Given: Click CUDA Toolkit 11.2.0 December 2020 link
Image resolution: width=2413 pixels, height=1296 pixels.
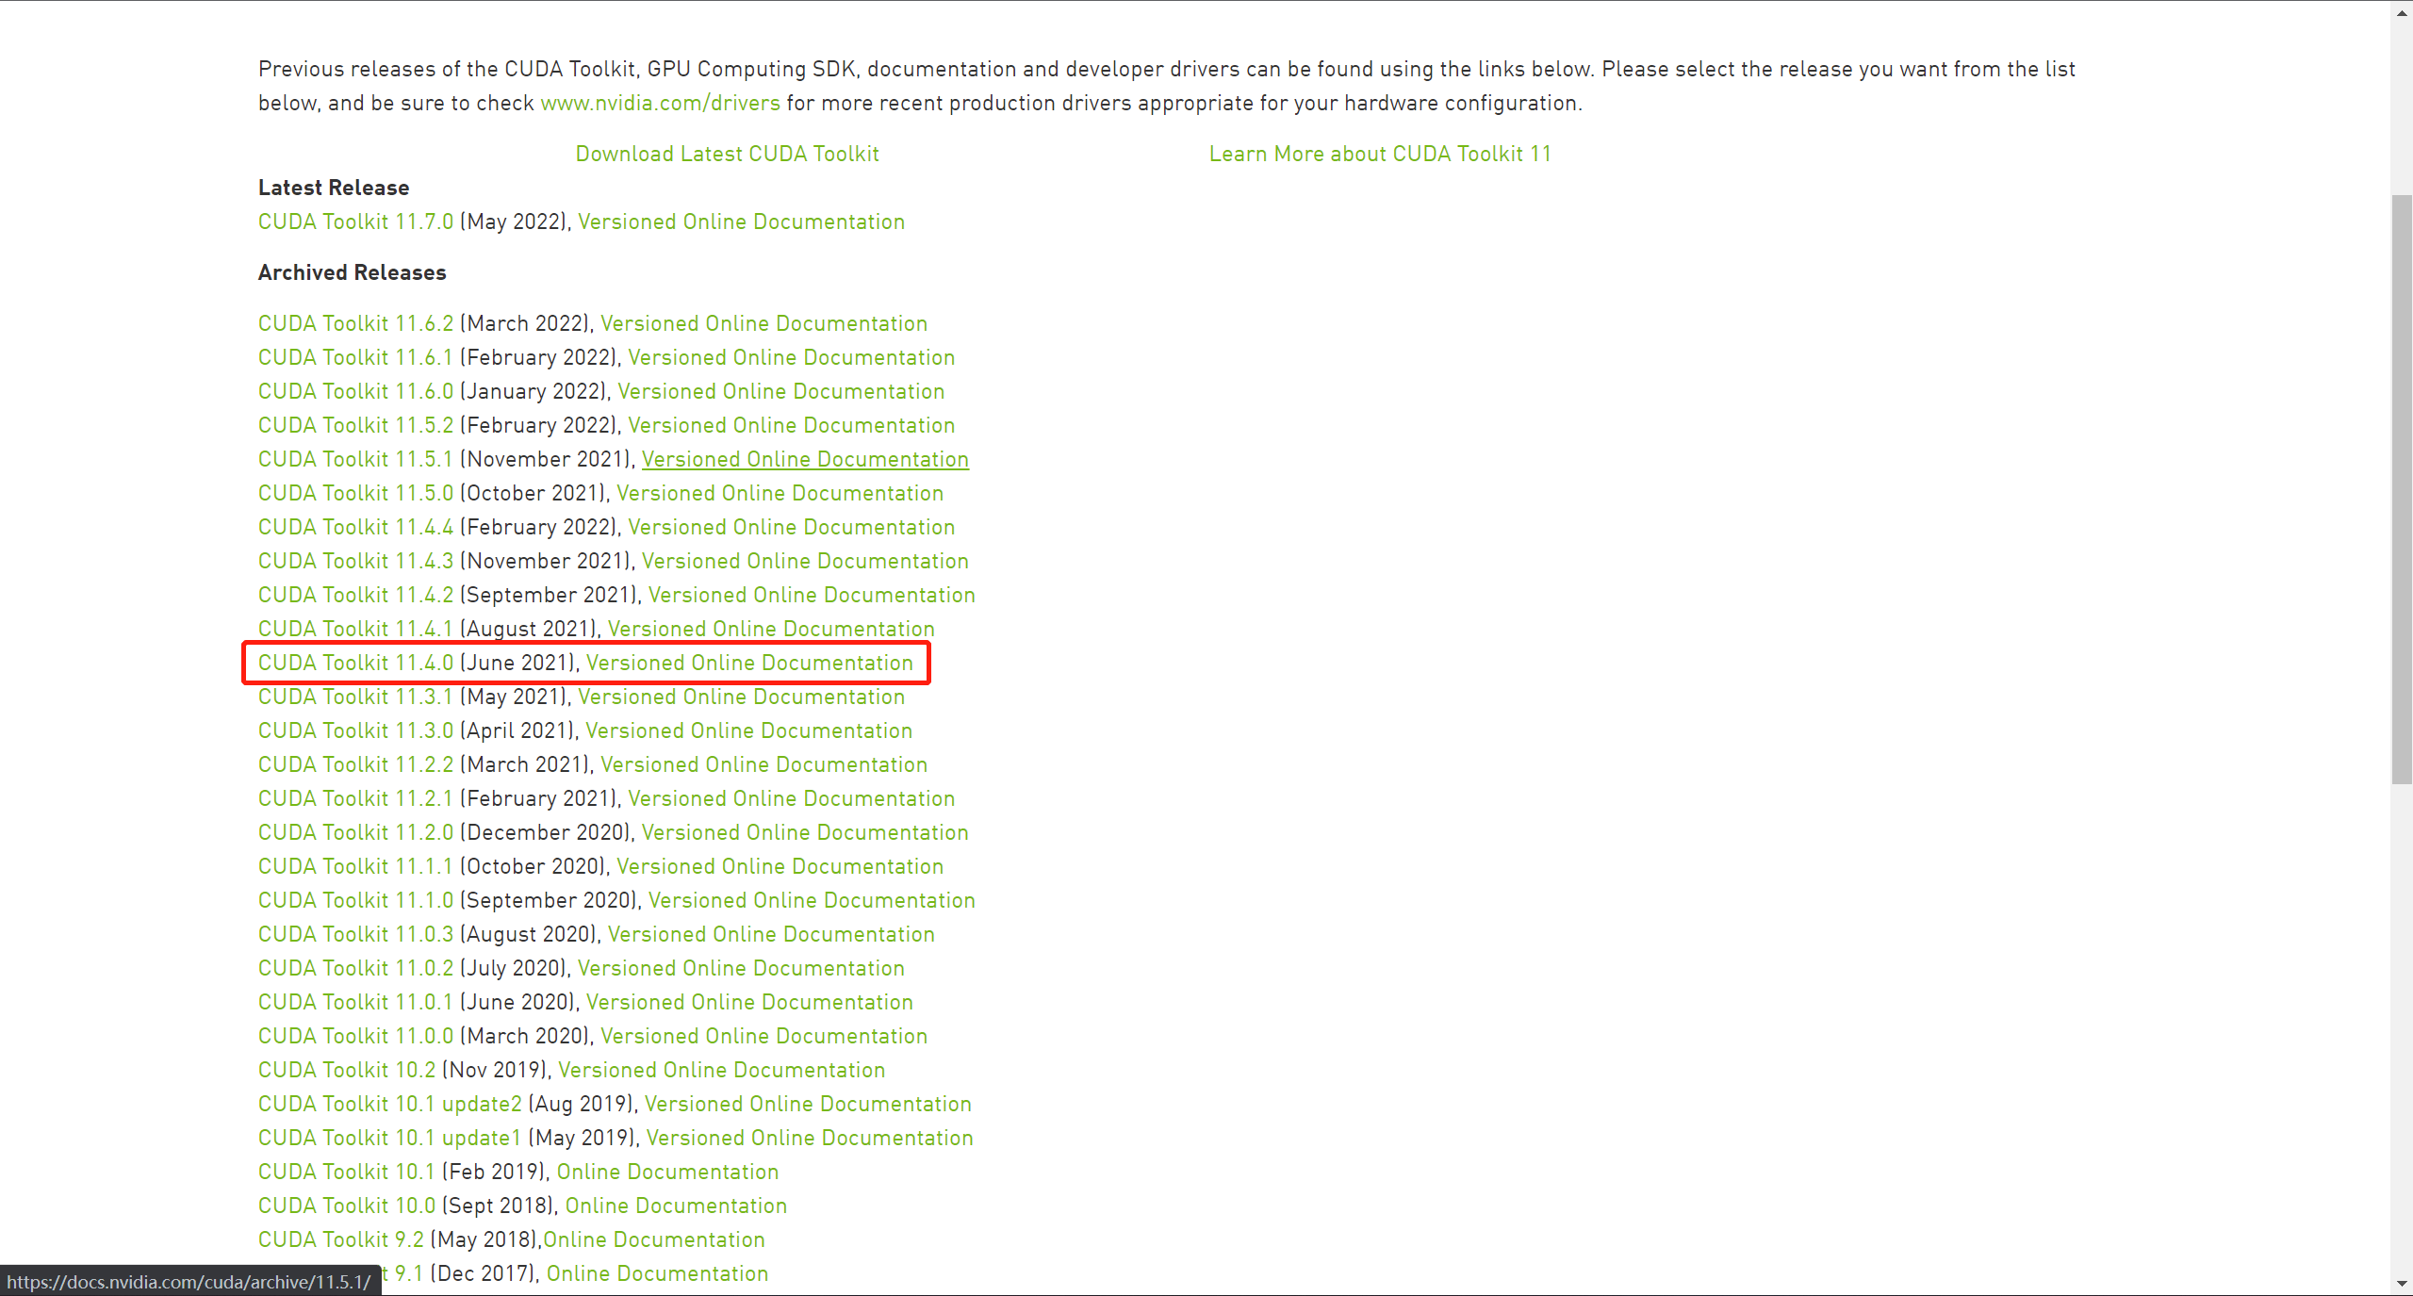Looking at the screenshot, I should [x=355, y=832].
